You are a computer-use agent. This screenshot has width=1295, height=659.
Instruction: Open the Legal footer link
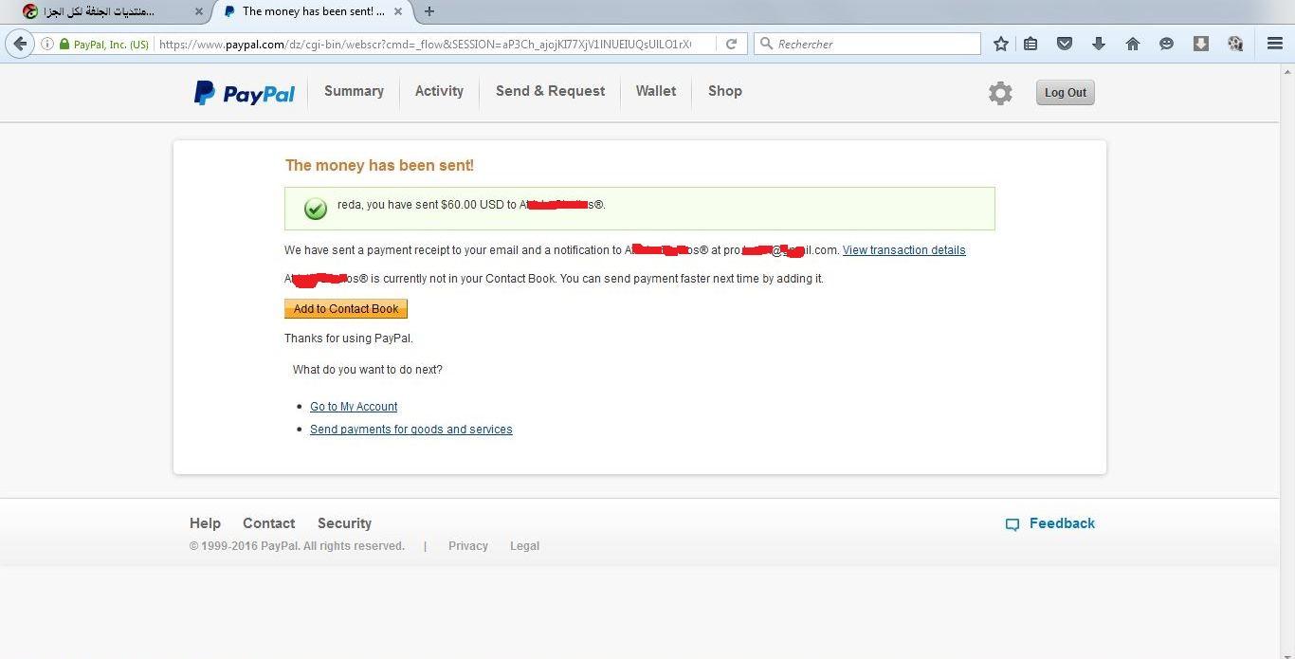pyautogui.click(x=524, y=546)
